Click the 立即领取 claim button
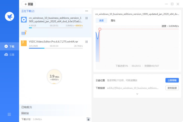 pyautogui.click(x=172, y=80)
